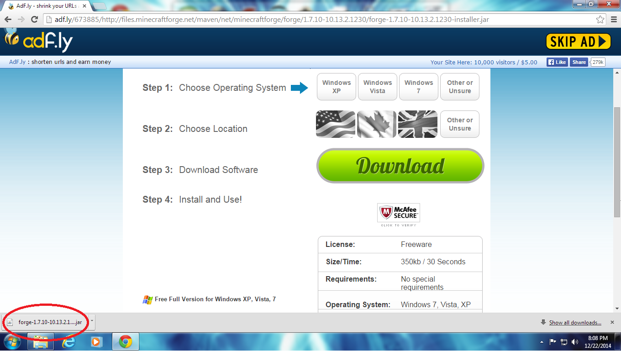621x351 pixels.
Task: Open Windows Media Player from the taskbar
Action: [96, 341]
